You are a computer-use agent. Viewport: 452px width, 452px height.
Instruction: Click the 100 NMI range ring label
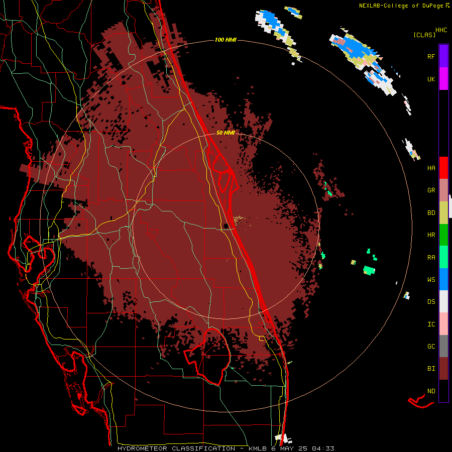click(x=225, y=40)
